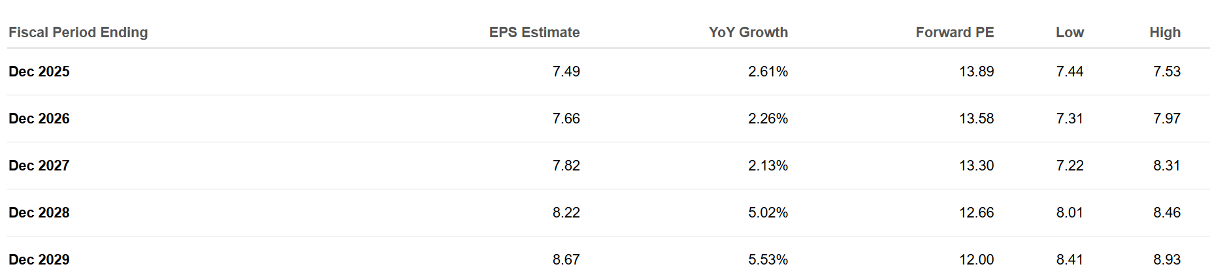Image resolution: width=1210 pixels, height=273 pixels.
Task: Click the 8.93 high estimate value
Action: [x=1166, y=259]
